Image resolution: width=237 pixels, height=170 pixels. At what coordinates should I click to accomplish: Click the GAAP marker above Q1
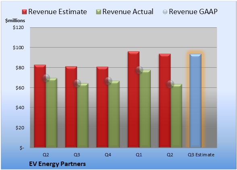pyautogui.click(x=139, y=70)
